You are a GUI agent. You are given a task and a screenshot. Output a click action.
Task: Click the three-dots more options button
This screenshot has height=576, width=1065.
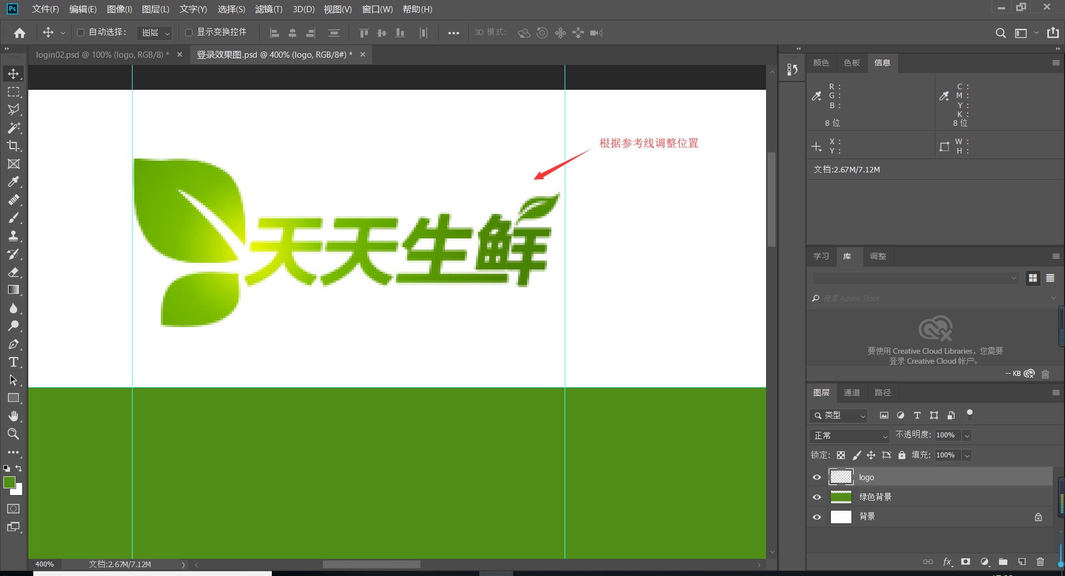pyautogui.click(x=454, y=33)
